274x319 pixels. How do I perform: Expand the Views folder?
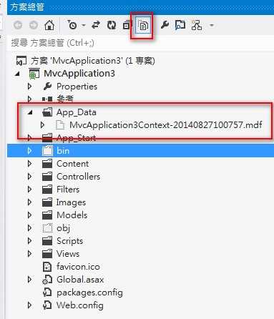tap(29, 254)
